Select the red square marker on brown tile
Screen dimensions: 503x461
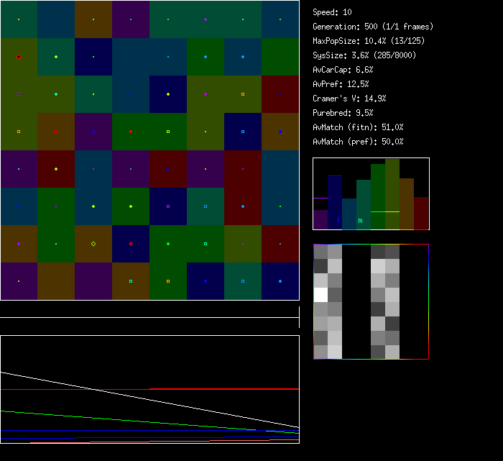[x=56, y=132]
